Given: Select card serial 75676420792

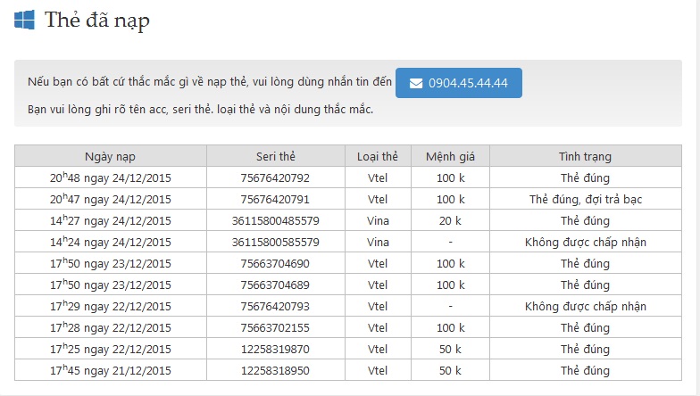Looking at the screenshot, I should point(275,178).
